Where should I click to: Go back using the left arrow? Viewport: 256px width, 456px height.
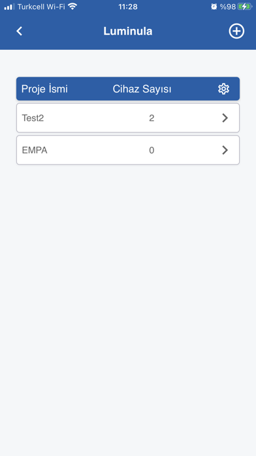[20, 31]
